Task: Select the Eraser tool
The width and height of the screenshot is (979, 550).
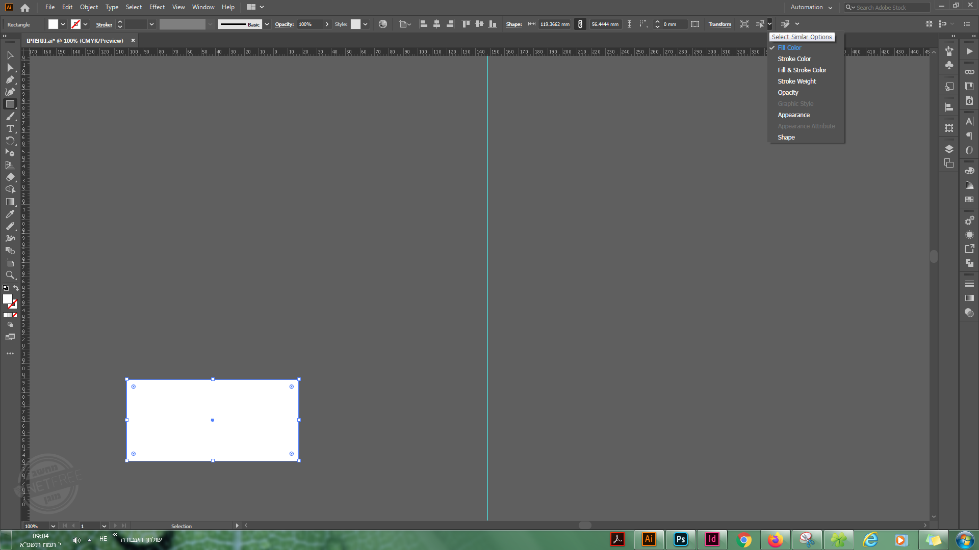Action: 10,177
